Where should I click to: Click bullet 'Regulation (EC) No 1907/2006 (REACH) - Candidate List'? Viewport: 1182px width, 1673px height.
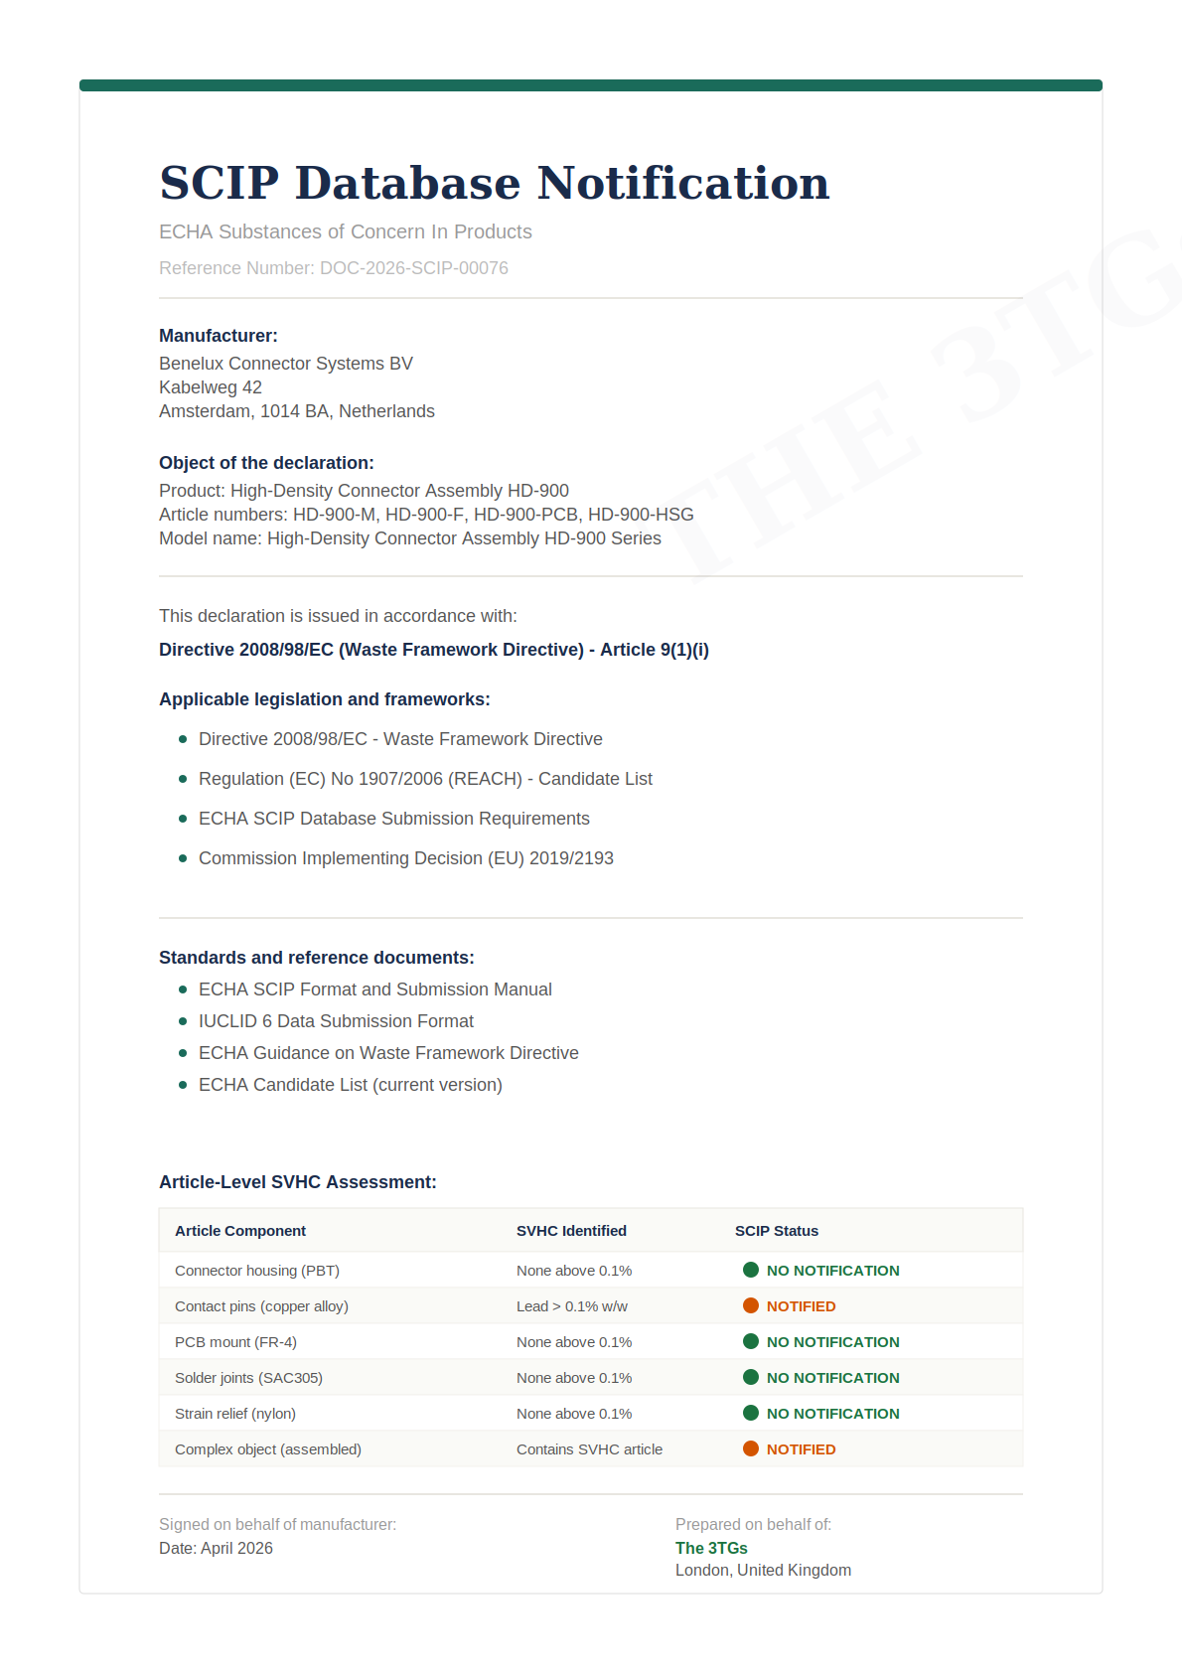[x=425, y=779]
